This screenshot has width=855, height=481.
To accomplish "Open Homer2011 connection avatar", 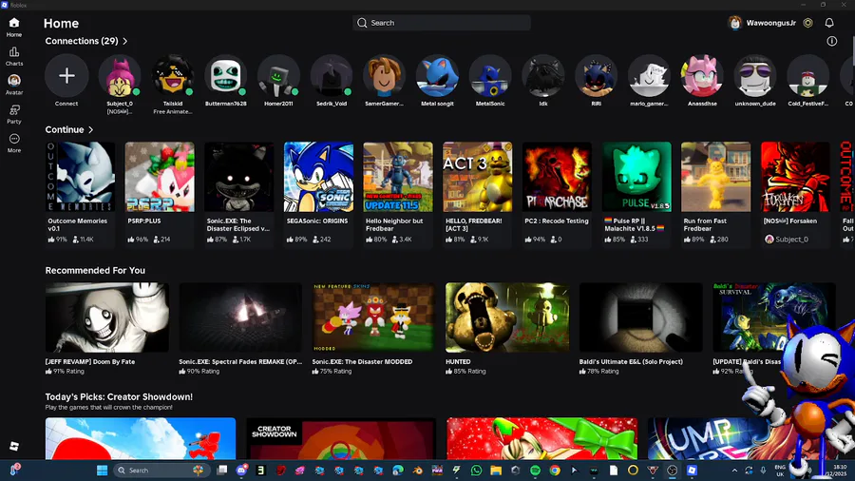I will pos(278,75).
